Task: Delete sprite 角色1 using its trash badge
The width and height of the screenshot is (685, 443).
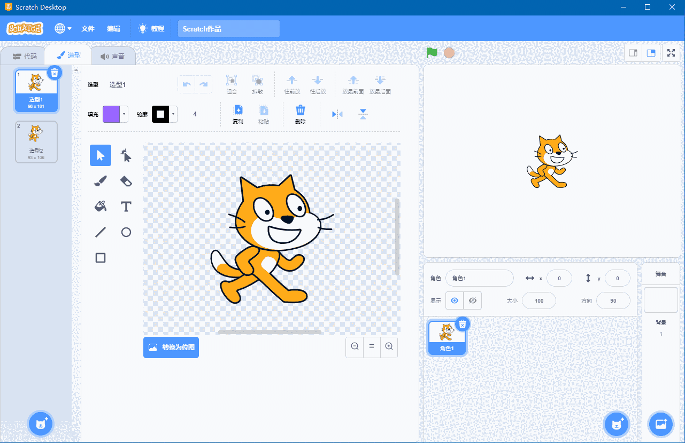Action: click(463, 324)
